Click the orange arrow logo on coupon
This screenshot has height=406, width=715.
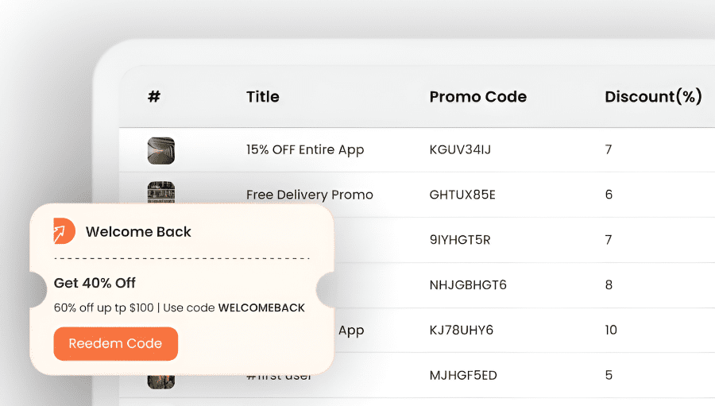64,231
